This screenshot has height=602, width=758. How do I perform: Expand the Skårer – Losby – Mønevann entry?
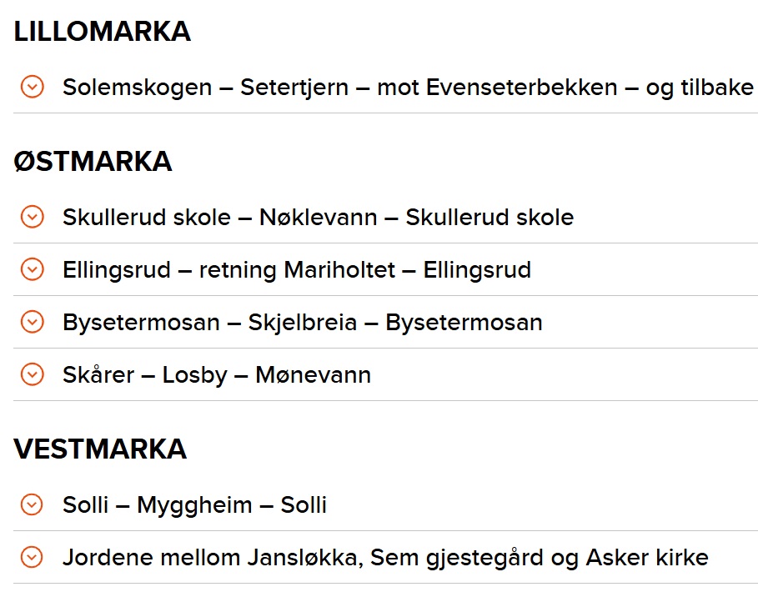pos(386,374)
